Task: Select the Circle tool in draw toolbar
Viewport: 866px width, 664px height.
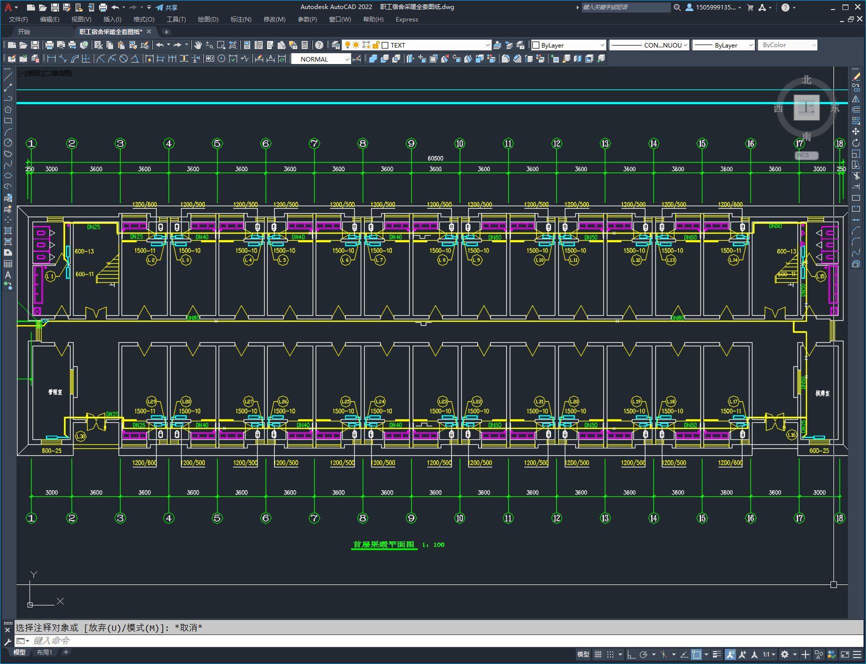Action: (x=8, y=143)
